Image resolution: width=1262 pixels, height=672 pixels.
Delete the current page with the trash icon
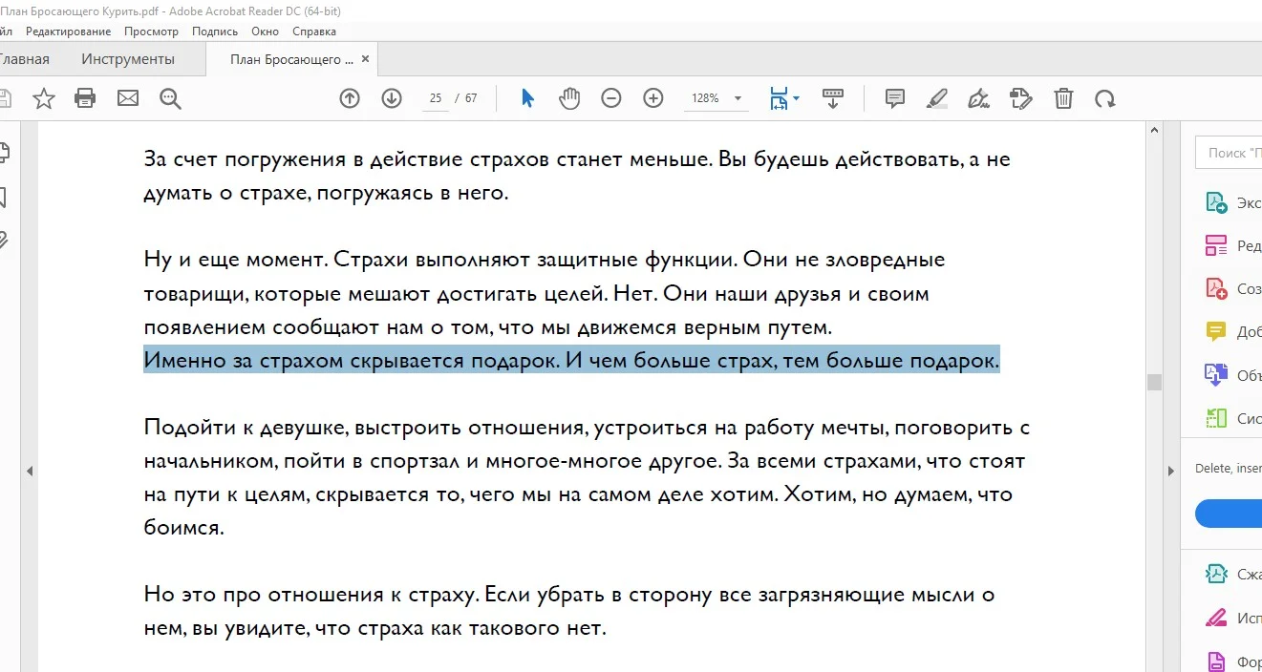coord(1063,97)
